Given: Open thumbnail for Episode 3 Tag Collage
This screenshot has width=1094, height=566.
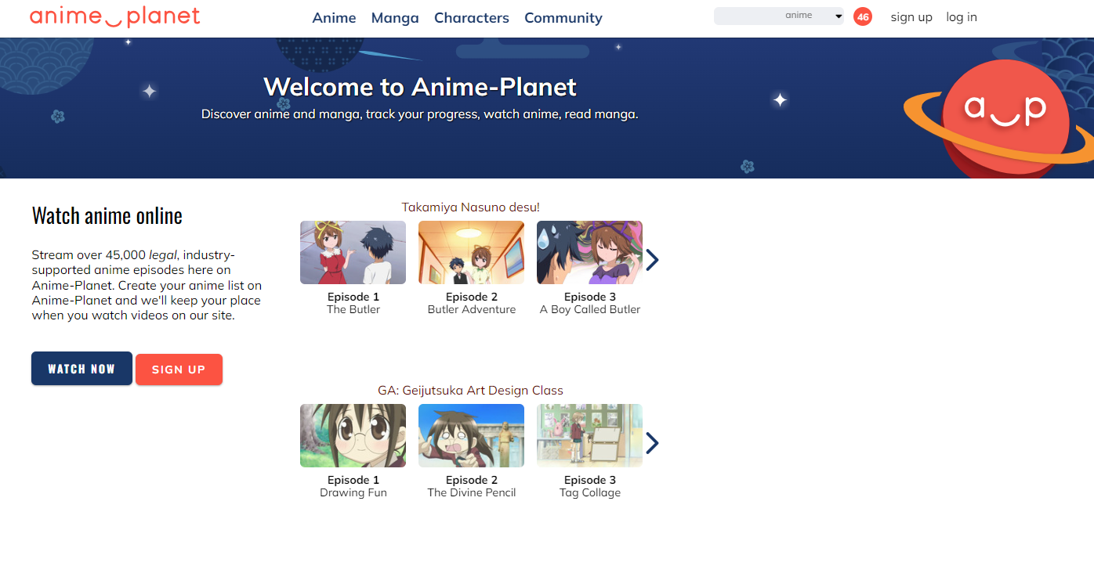Looking at the screenshot, I should pos(589,435).
